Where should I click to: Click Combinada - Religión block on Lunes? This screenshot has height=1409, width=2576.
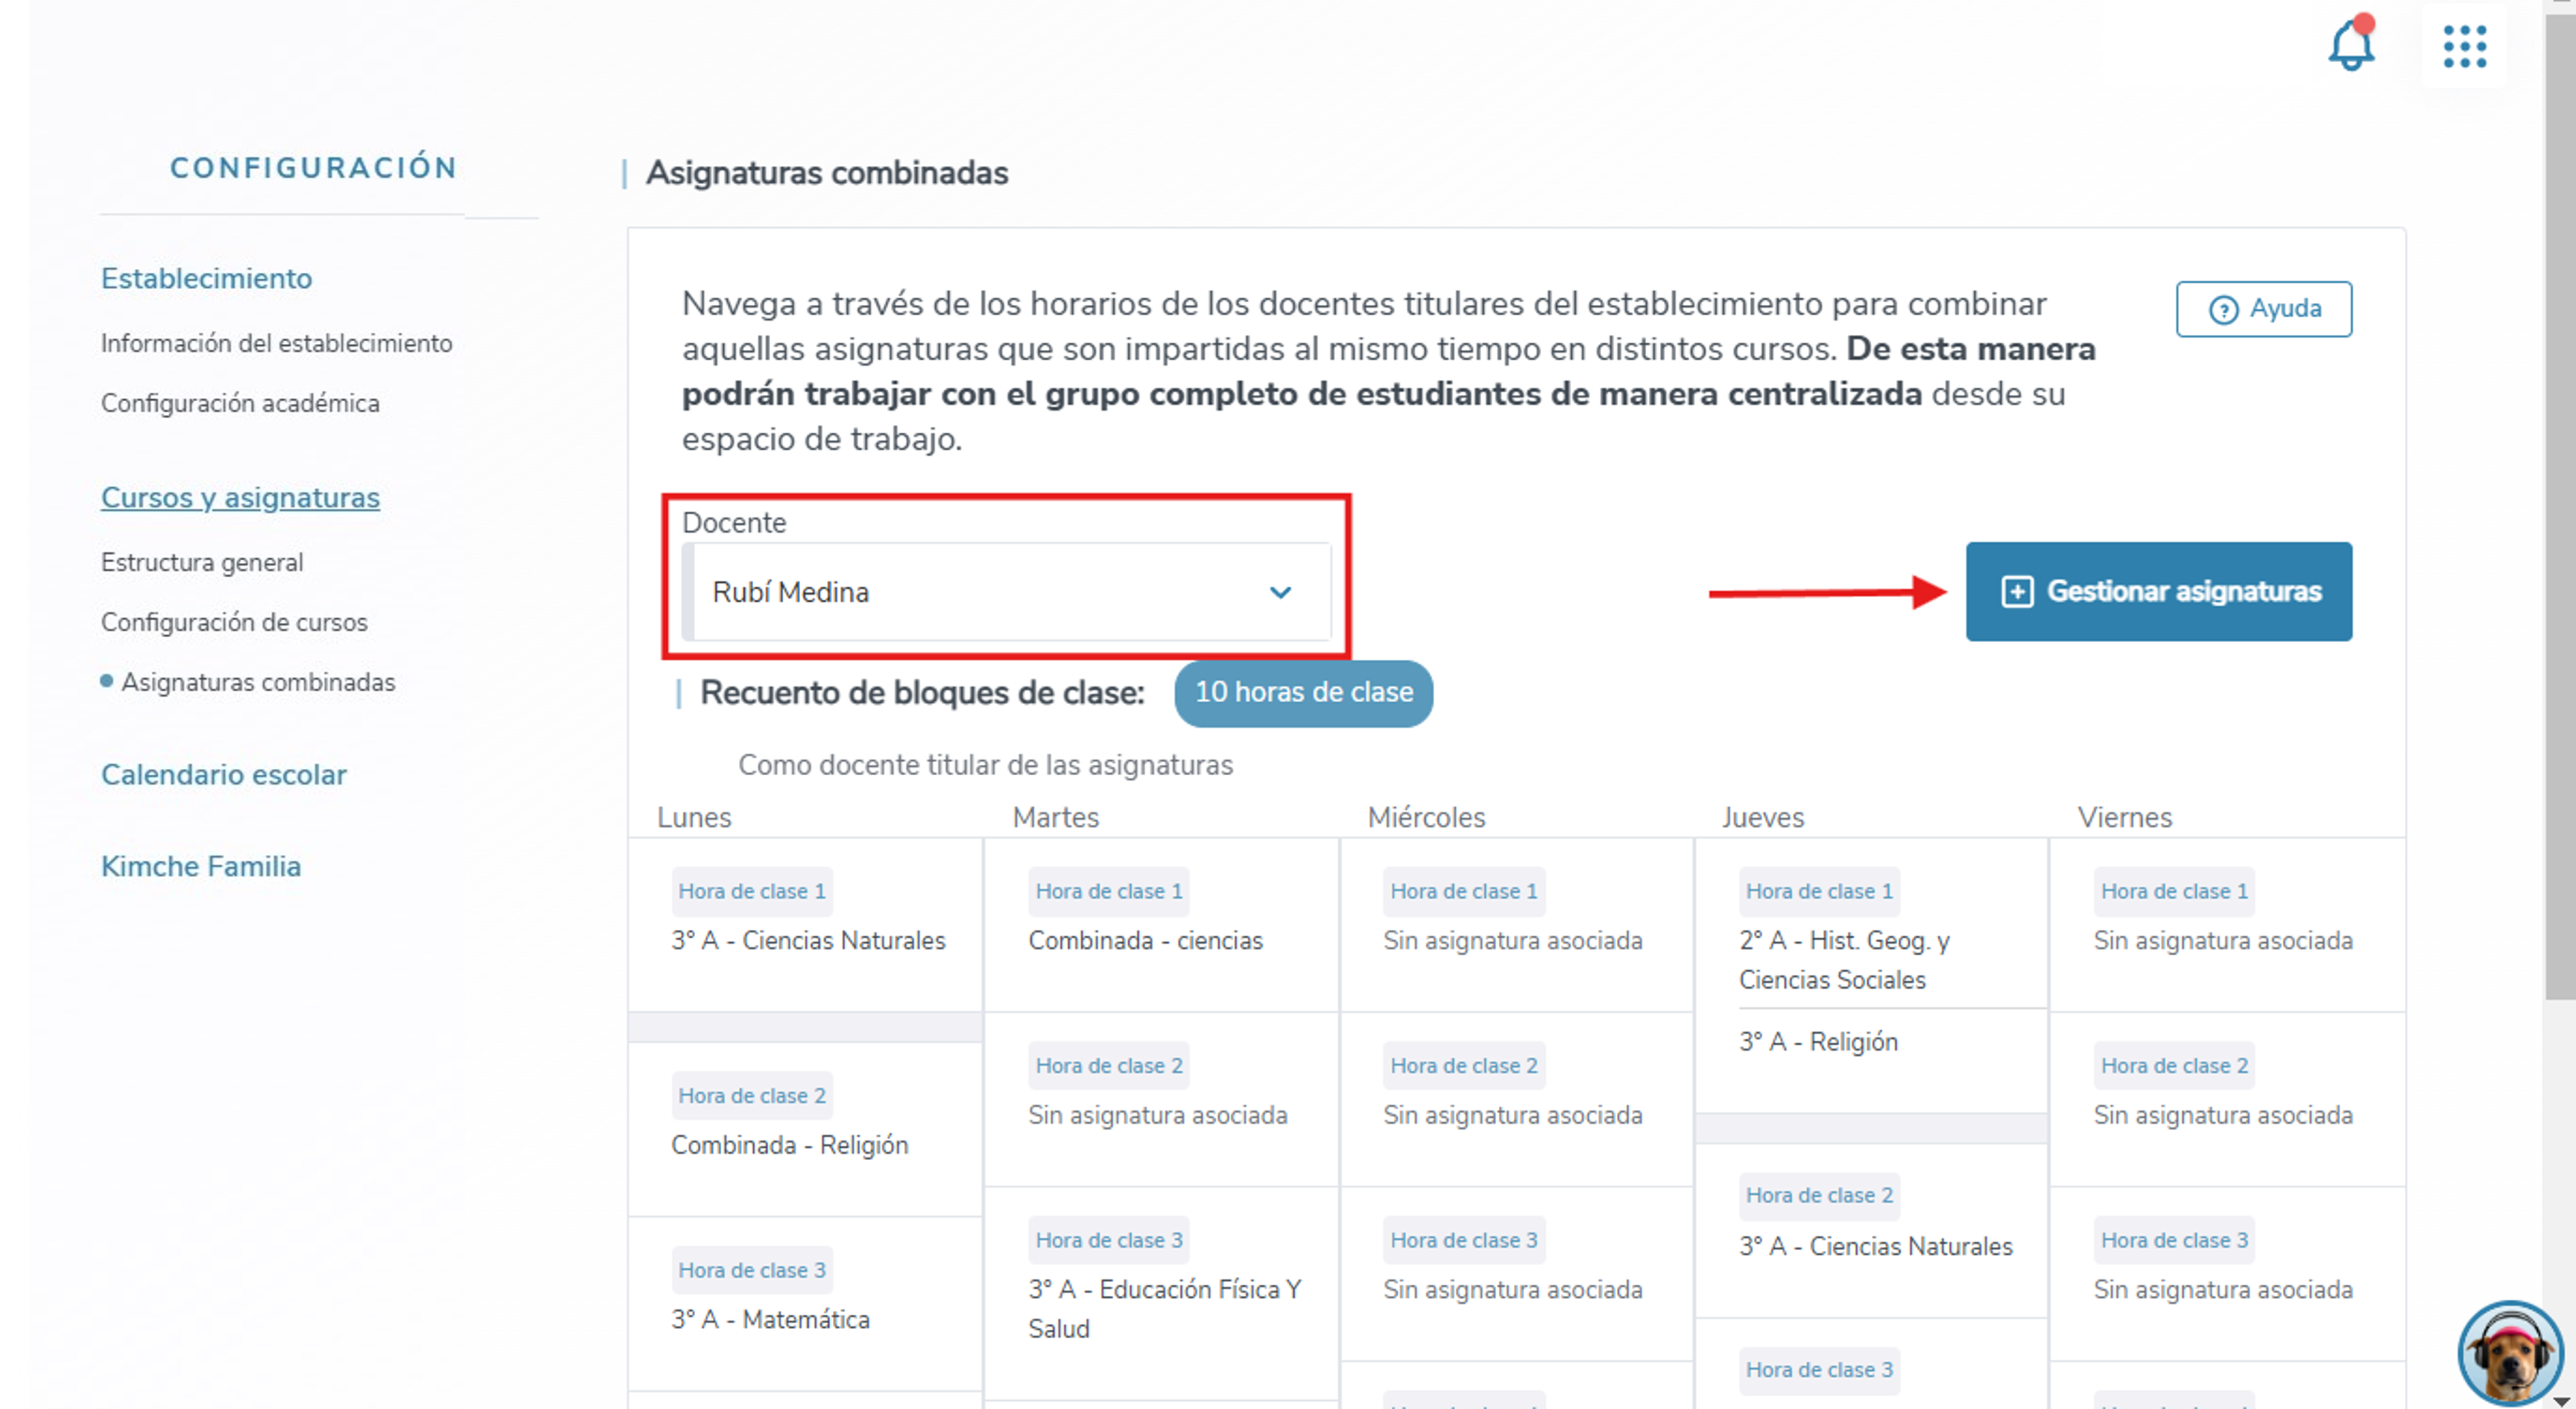pos(789,1145)
